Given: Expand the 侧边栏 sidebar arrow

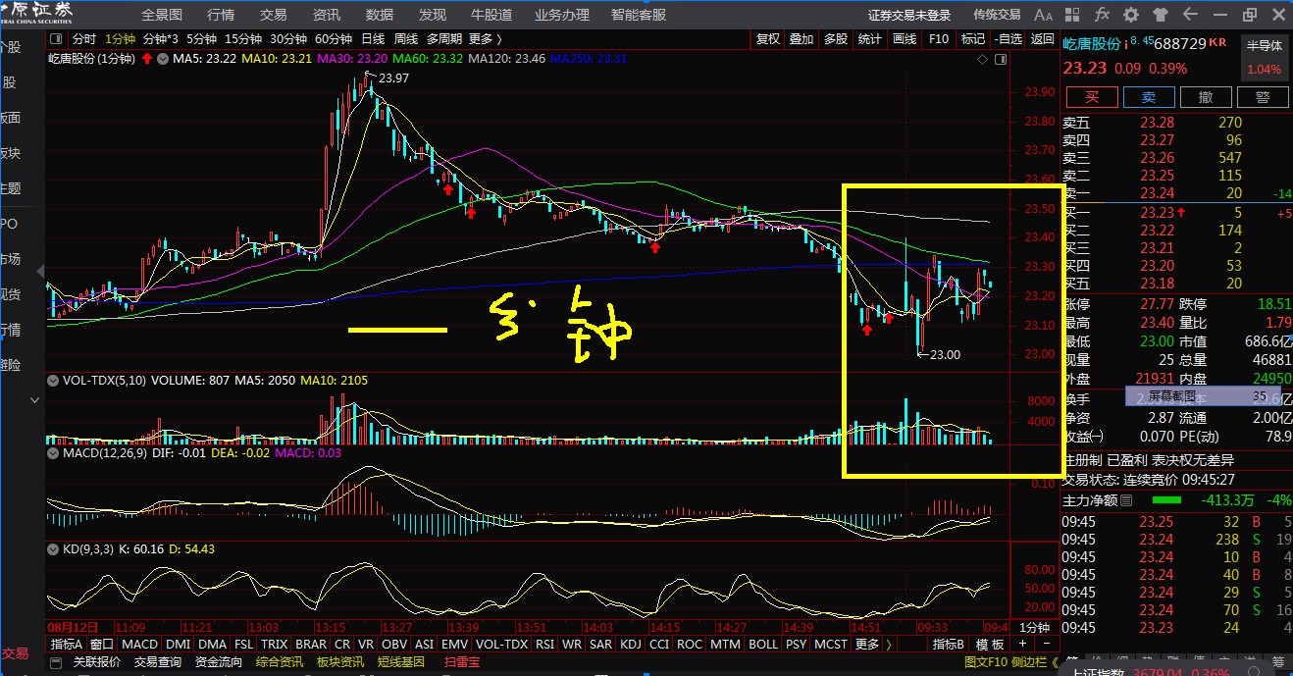Looking at the screenshot, I should (1056, 662).
